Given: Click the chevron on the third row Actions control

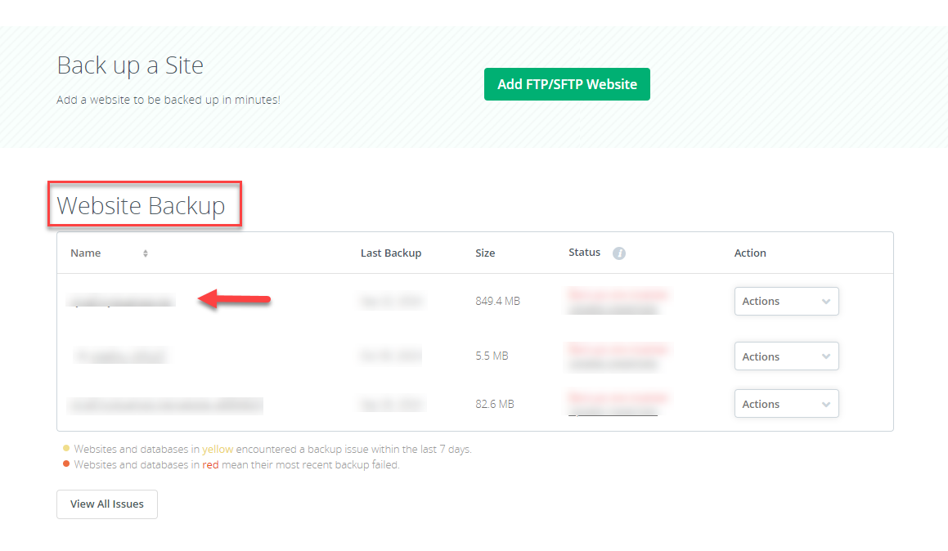Looking at the screenshot, I should click(x=825, y=403).
